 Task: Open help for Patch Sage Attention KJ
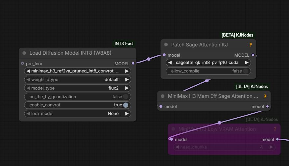coord(251,45)
